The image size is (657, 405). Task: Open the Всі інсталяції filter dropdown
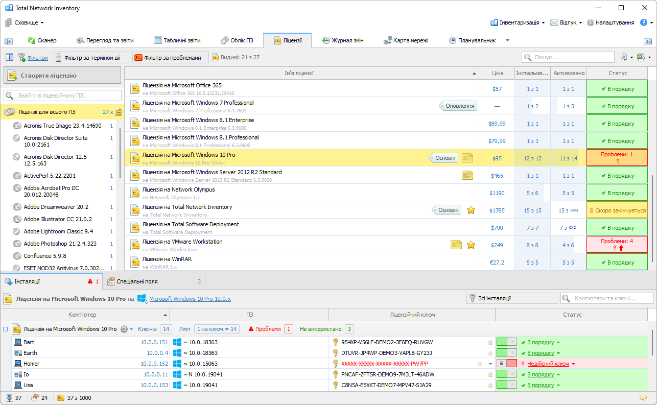coord(512,298)
